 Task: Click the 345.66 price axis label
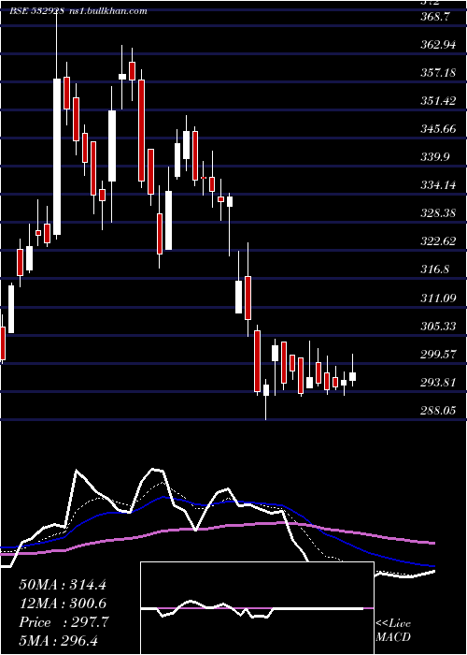pos(438,129)
